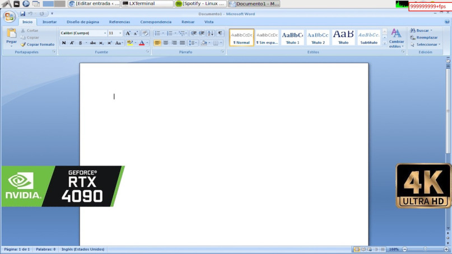The image size is (452, 254).
Task: Click Inglés (Estados Unidos) language status
Action: click(x=83, y=249)
